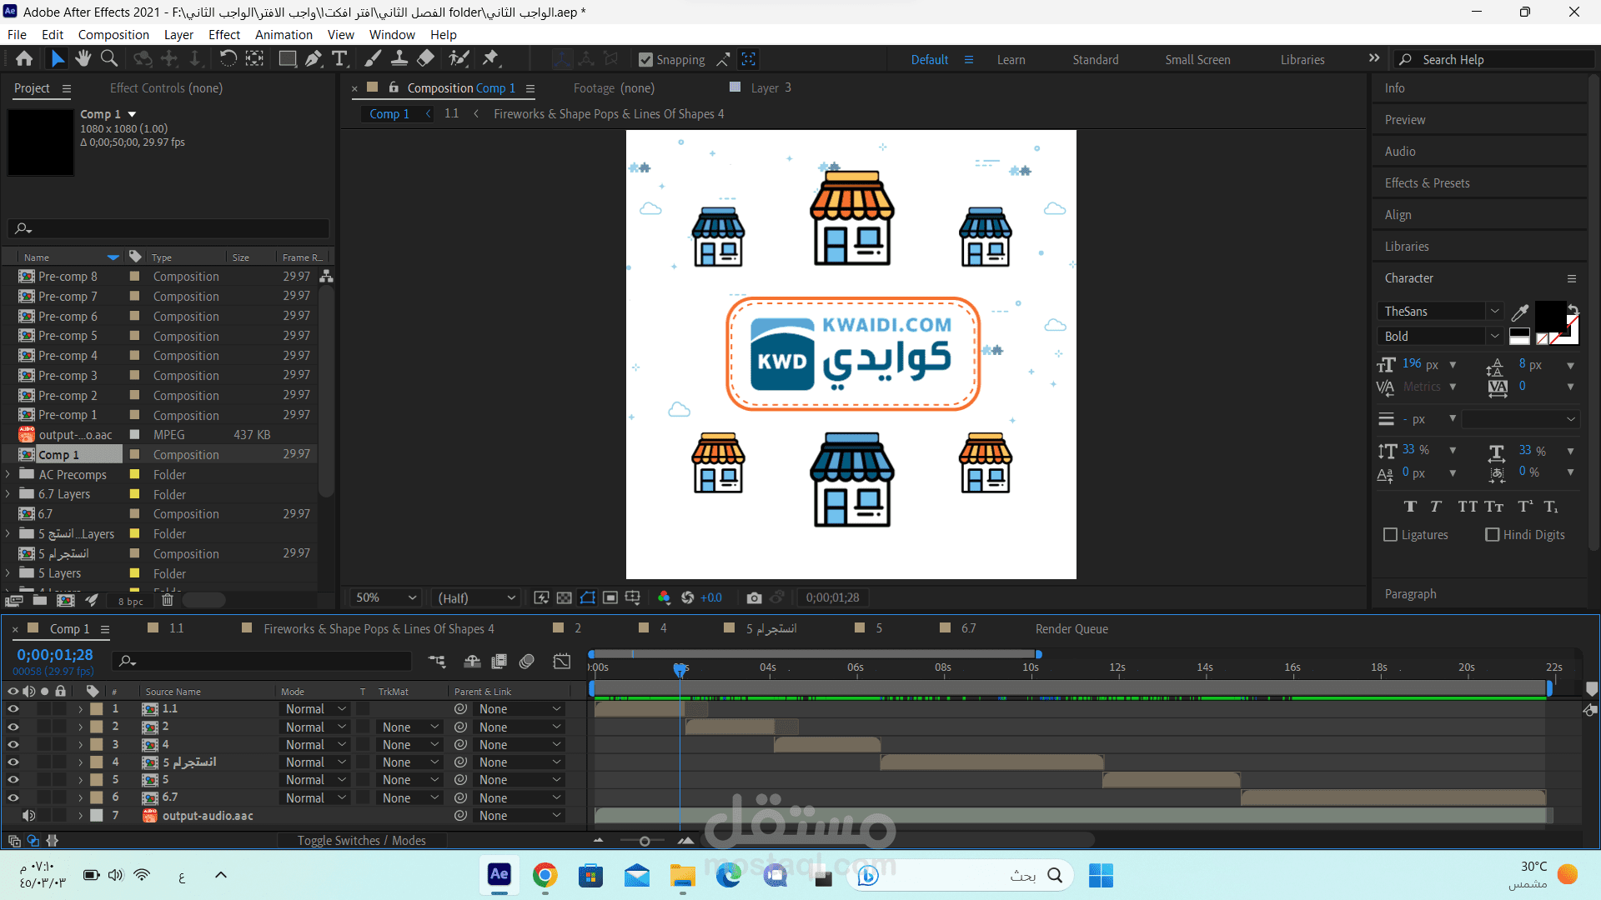Open File Explorer from the taskbar

pyautogui.click(x=682, y=875)
